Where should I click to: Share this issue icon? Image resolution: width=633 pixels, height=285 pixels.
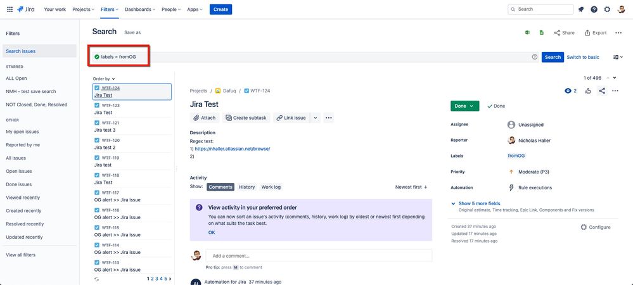[601, 91]
